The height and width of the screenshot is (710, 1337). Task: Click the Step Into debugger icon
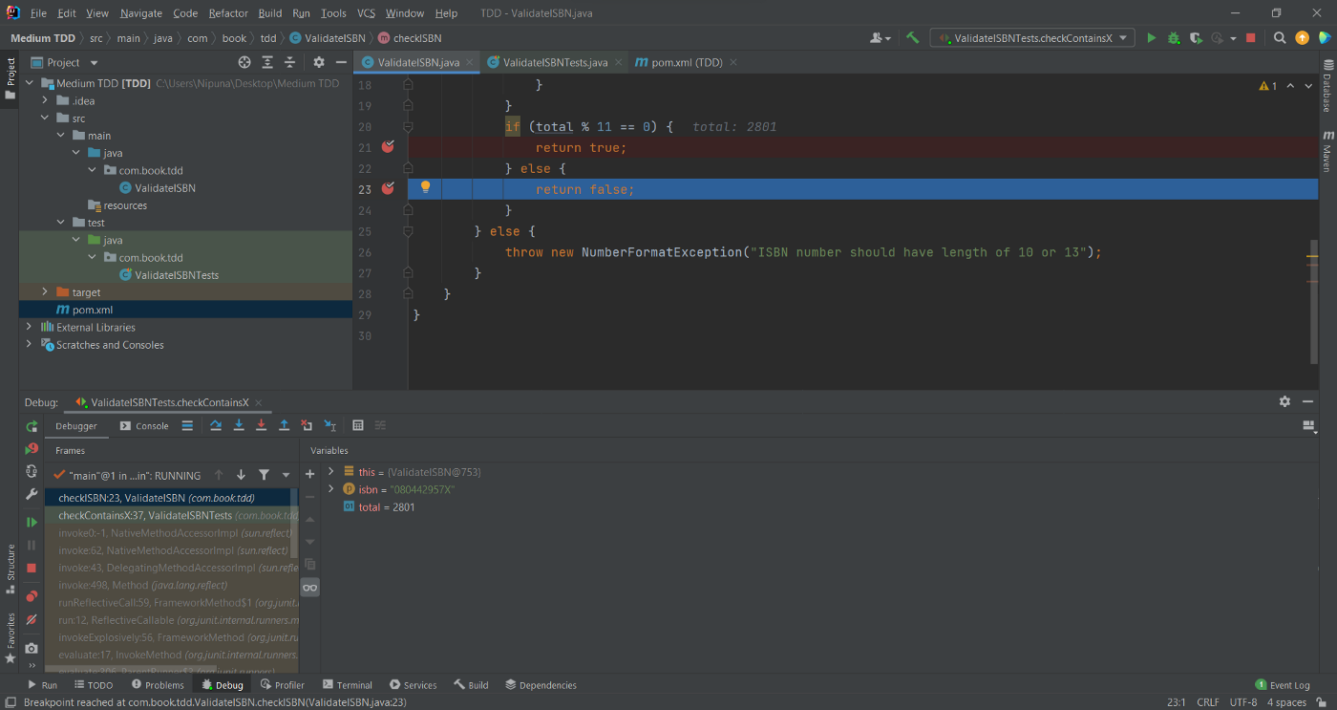click(x=239, y=426)
